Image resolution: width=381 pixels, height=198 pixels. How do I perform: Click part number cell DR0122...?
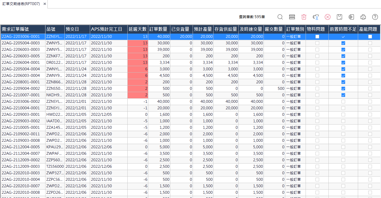pos(55,63)
